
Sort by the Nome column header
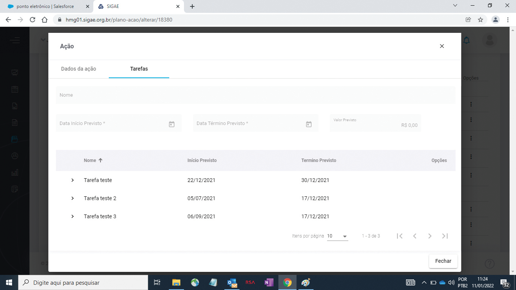(90, 160)
